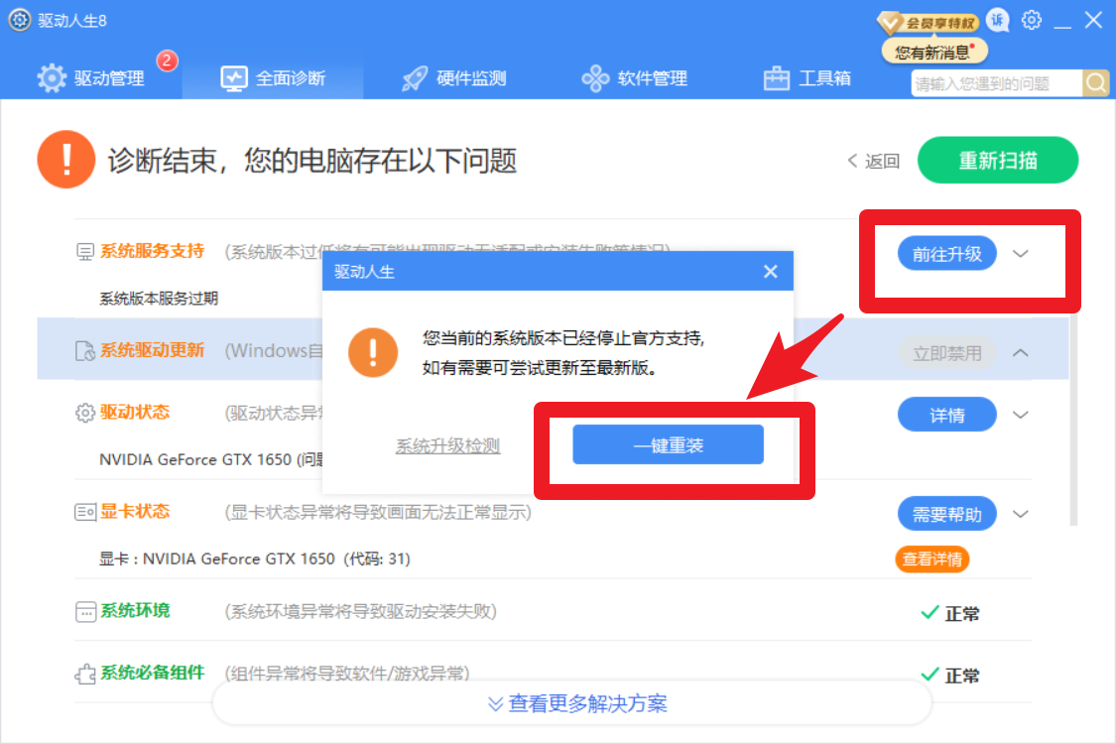
Task: Click the 全面诊断 monitor icon
Action: [x=233, y=78]
